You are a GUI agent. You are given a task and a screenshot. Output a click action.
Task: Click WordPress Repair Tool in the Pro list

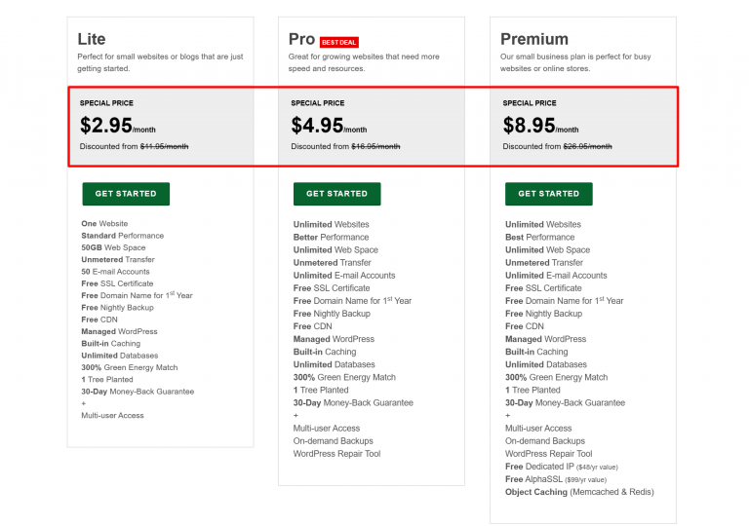tap(336, 454)
